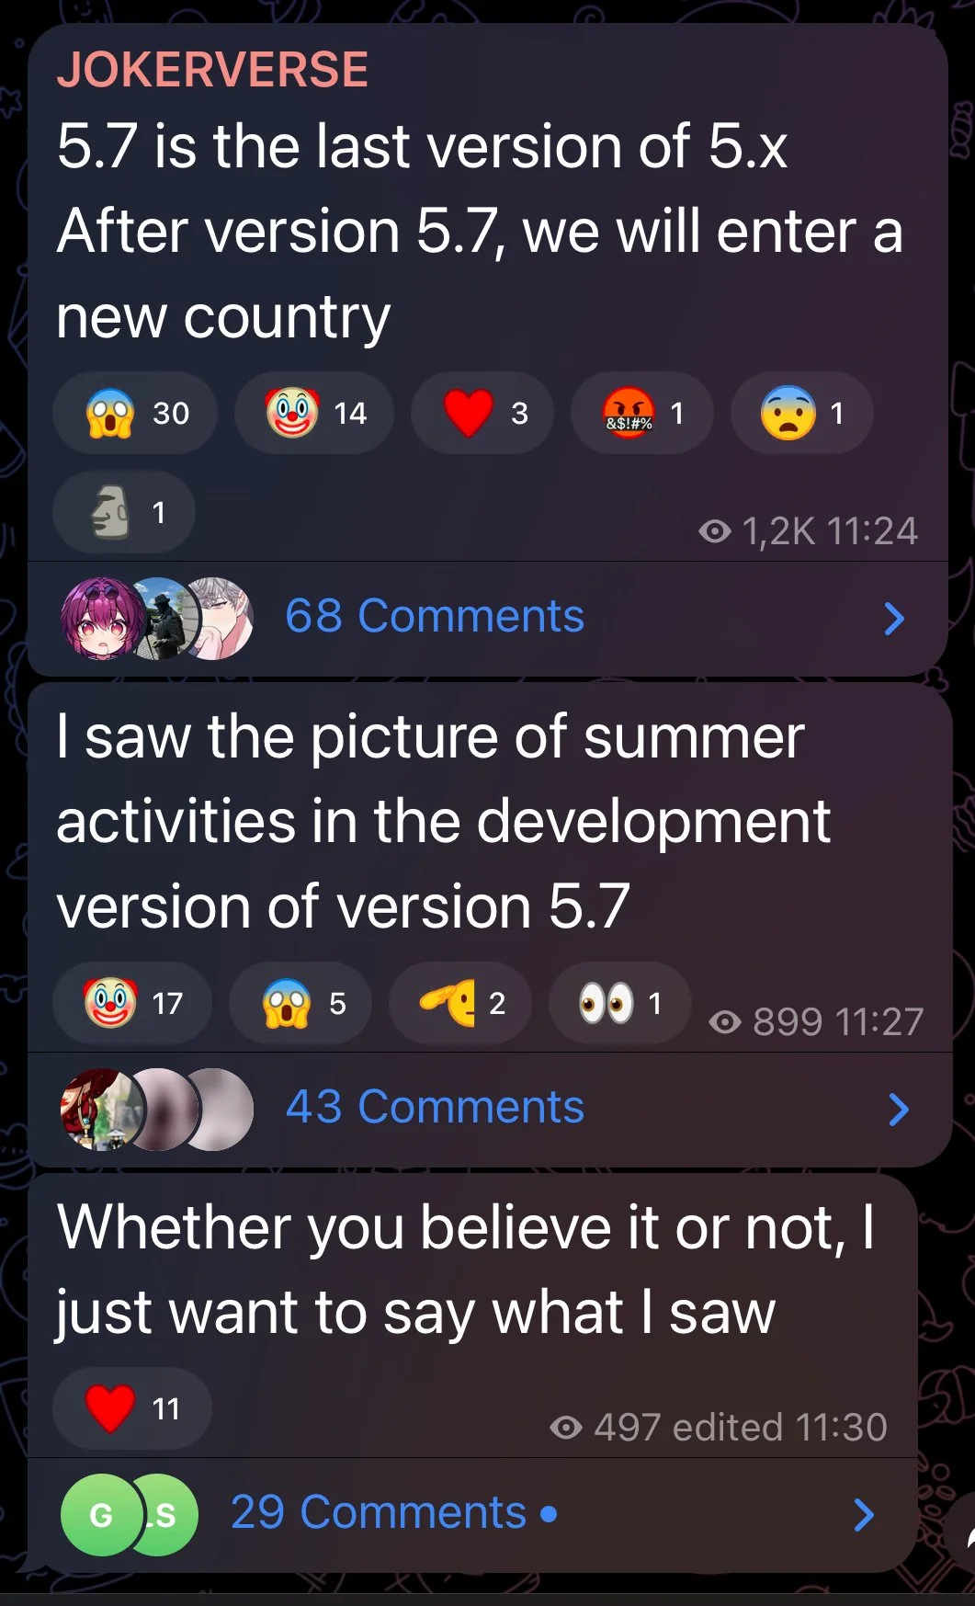Open the JOKERVERSE channel name
The width and height of the screenshot is (975, 1606).
(212, 69)
